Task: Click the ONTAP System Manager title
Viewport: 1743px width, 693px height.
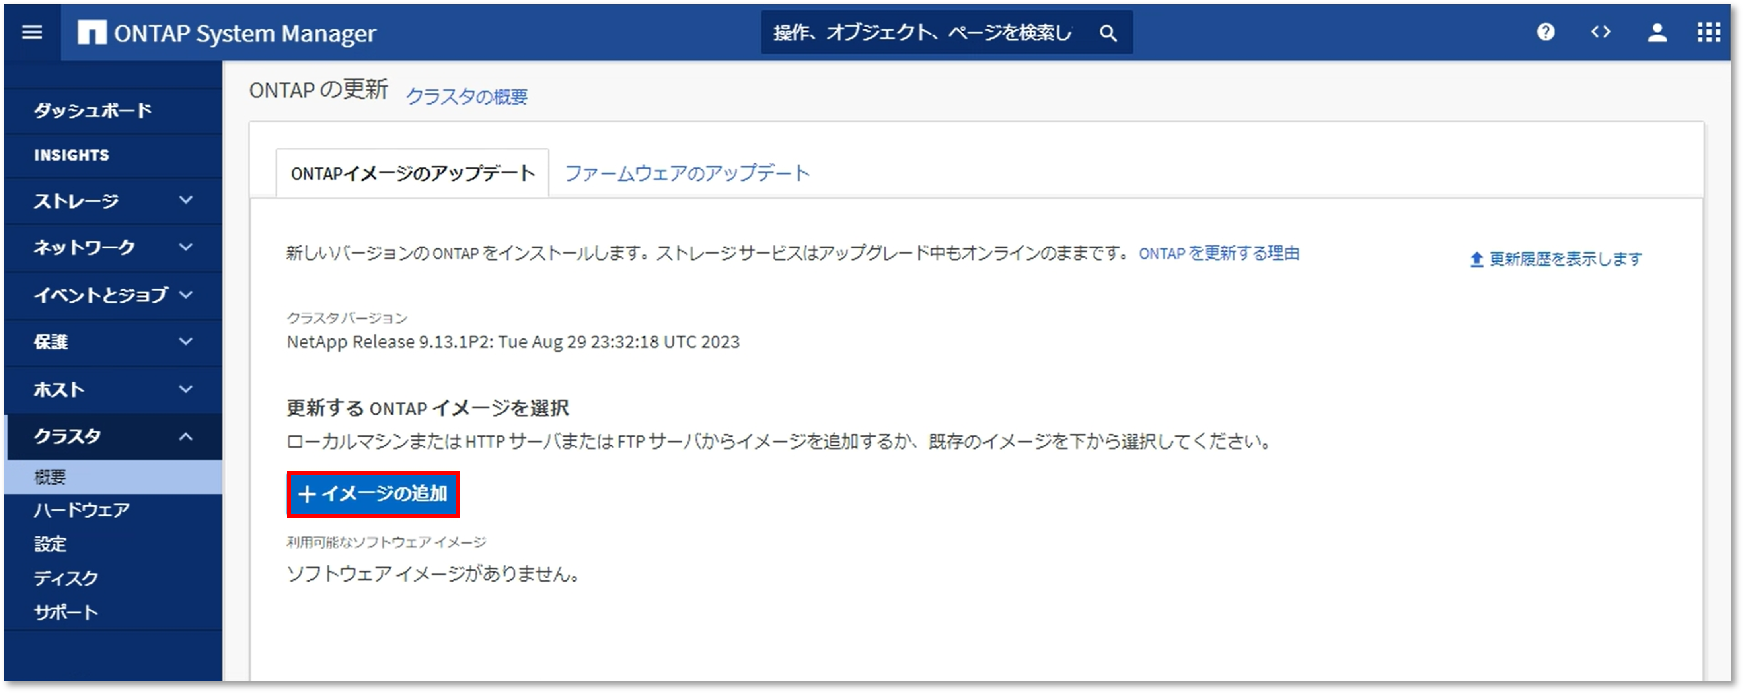Action: pos(245,33)
